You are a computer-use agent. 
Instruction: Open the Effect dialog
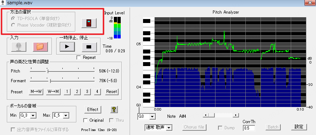point(93,110)
